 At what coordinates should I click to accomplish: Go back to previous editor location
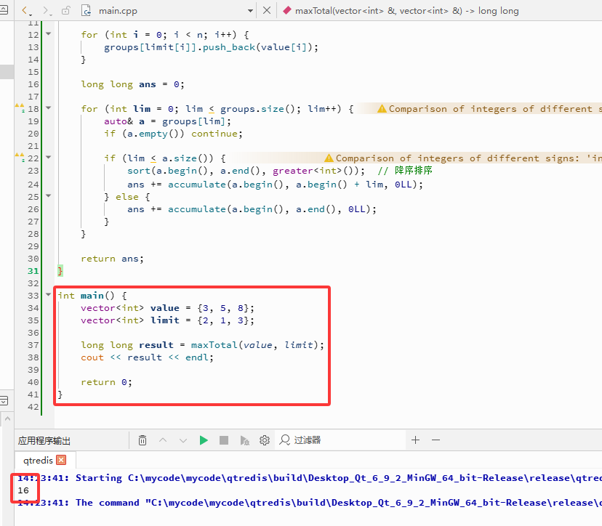point(25,11)
